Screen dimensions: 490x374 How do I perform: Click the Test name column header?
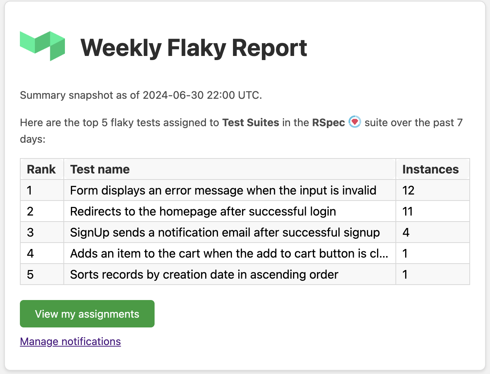click(x=99, y=169)
